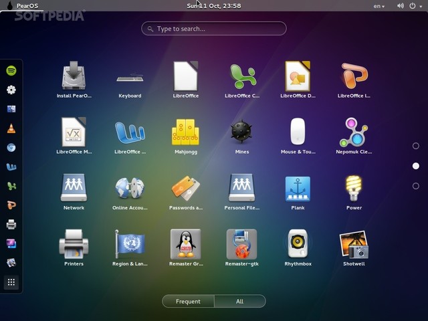428x321 pixels.
Task: Open the clock and calendar menu
Action: click(214, 5)
